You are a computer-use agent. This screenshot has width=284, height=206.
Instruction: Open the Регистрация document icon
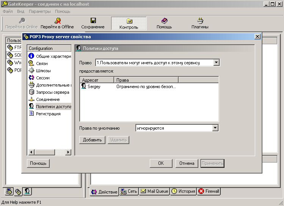tap(31, 113)
